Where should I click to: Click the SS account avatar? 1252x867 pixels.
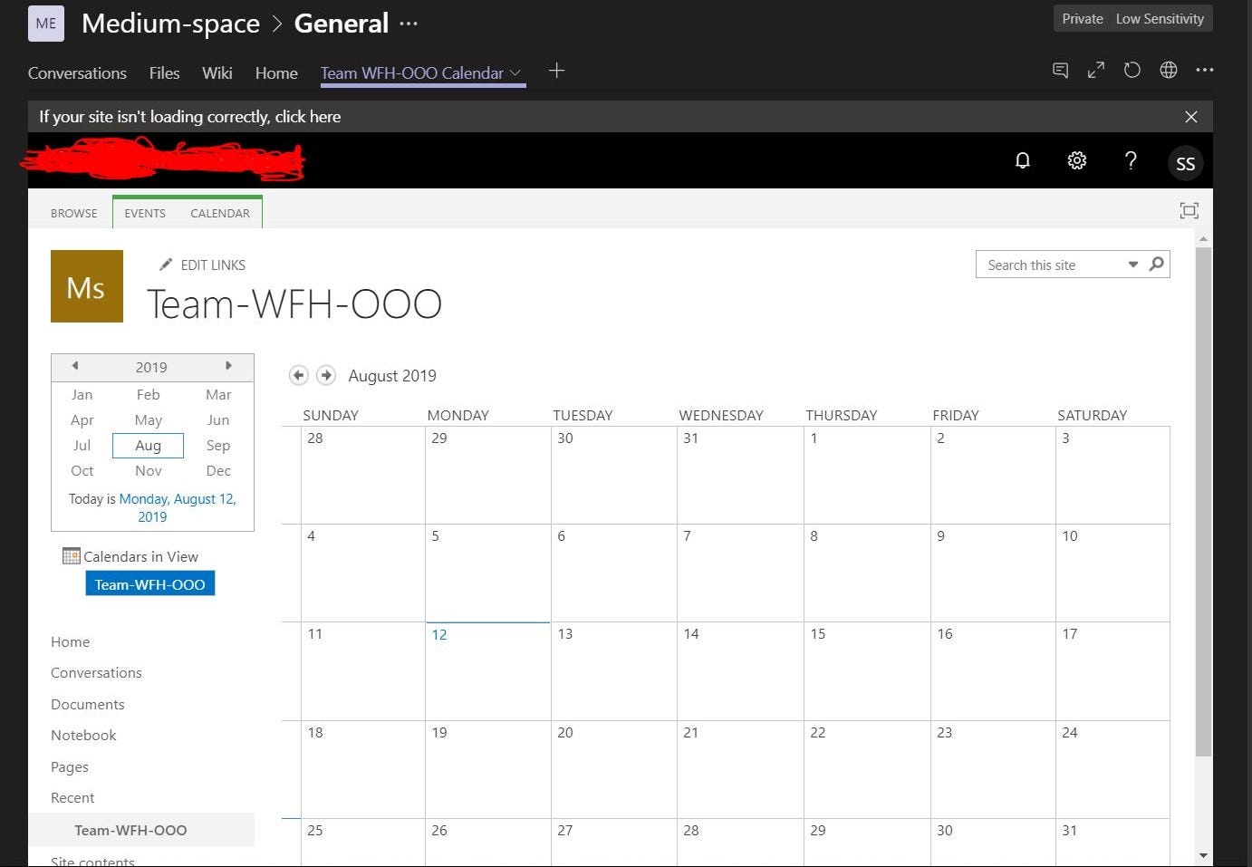(1185, 163)
